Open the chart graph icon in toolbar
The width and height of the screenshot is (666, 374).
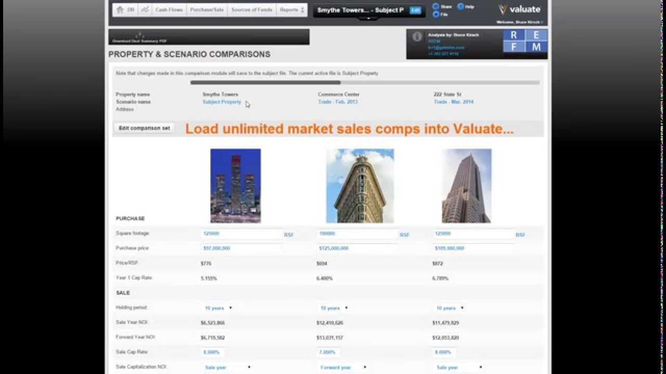click(145, 10)
